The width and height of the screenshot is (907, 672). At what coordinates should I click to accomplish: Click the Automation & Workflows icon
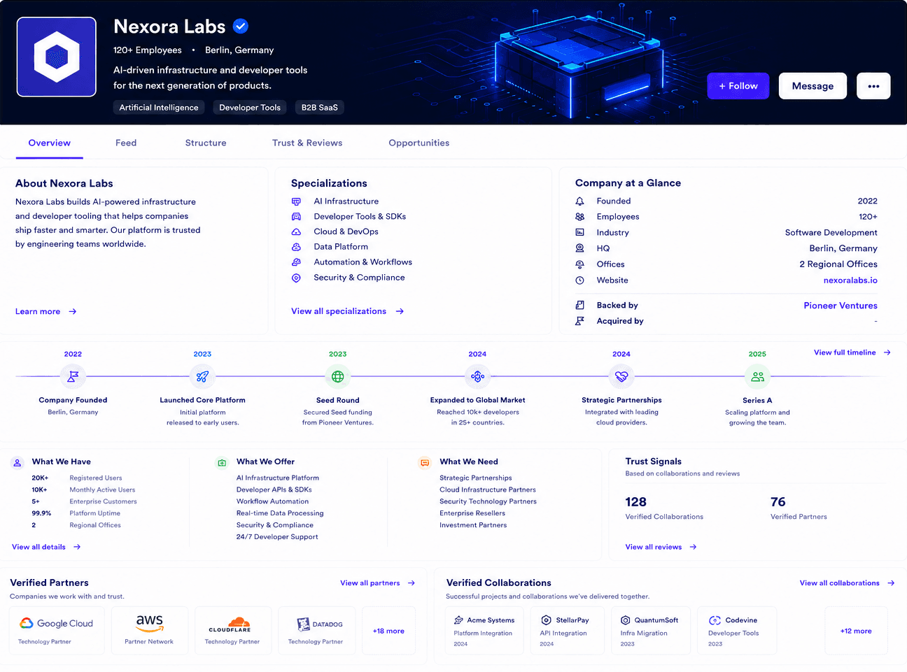pos(296,262)
